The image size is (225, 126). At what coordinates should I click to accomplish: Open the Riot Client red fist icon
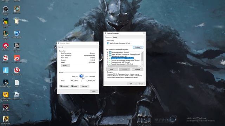[x=6, y=46]
